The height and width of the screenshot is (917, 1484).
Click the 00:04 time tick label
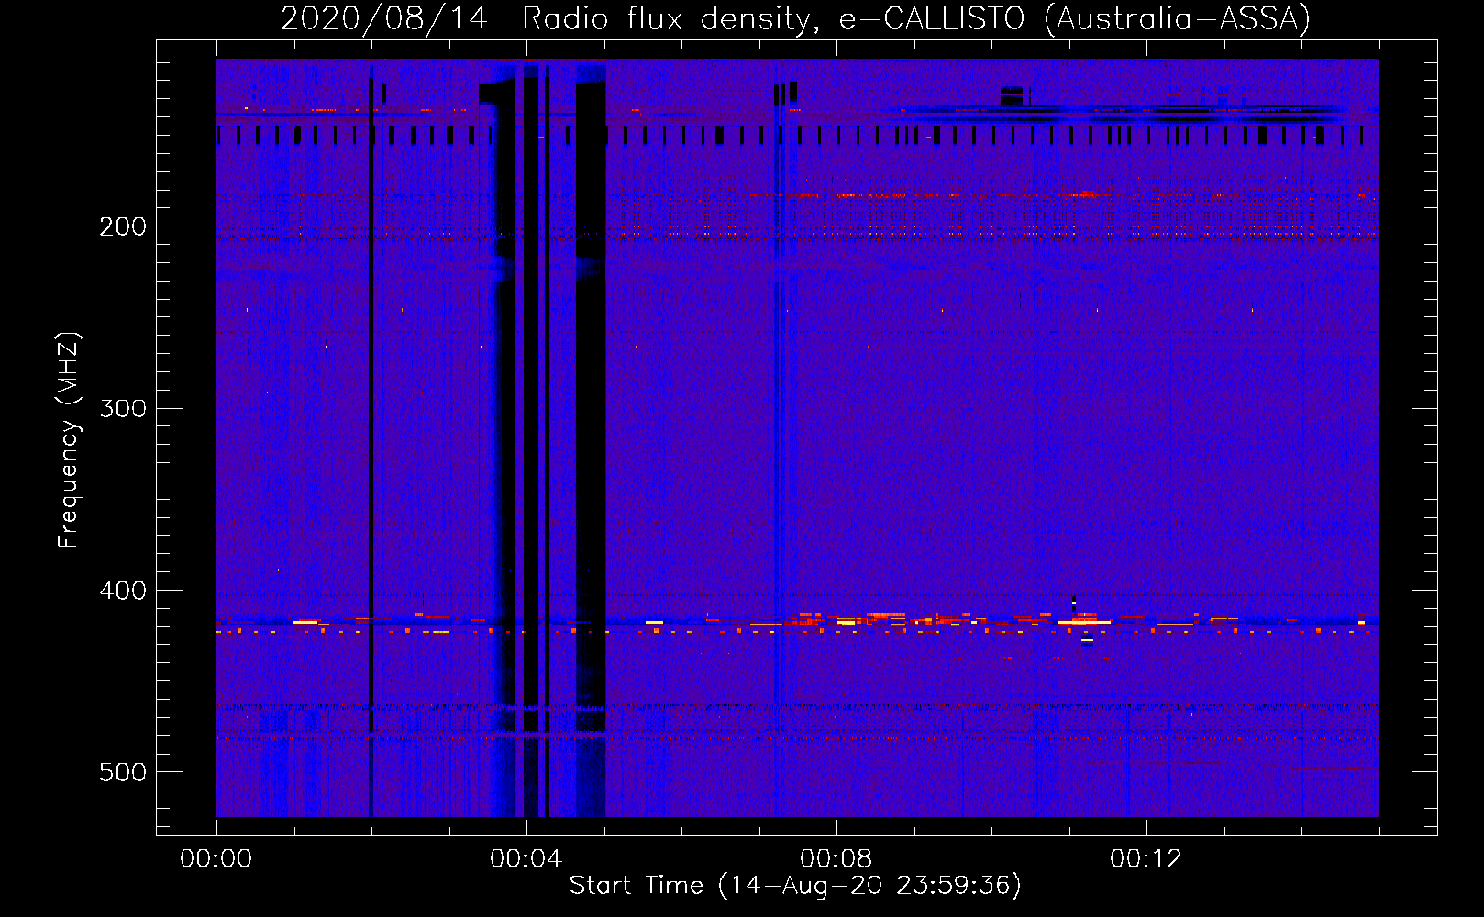pos(526,859)
